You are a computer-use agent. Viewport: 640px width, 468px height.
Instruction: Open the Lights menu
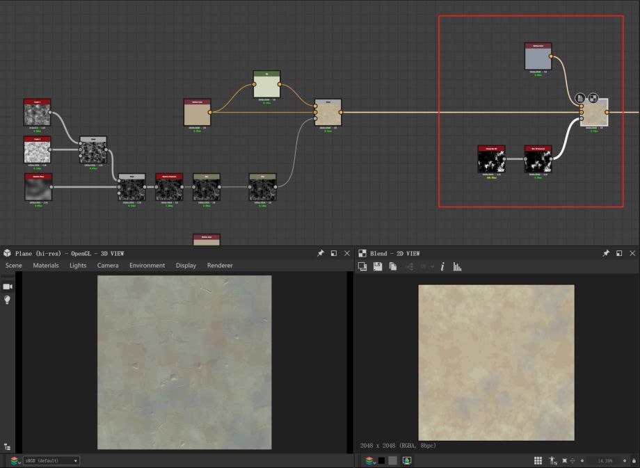78,265
